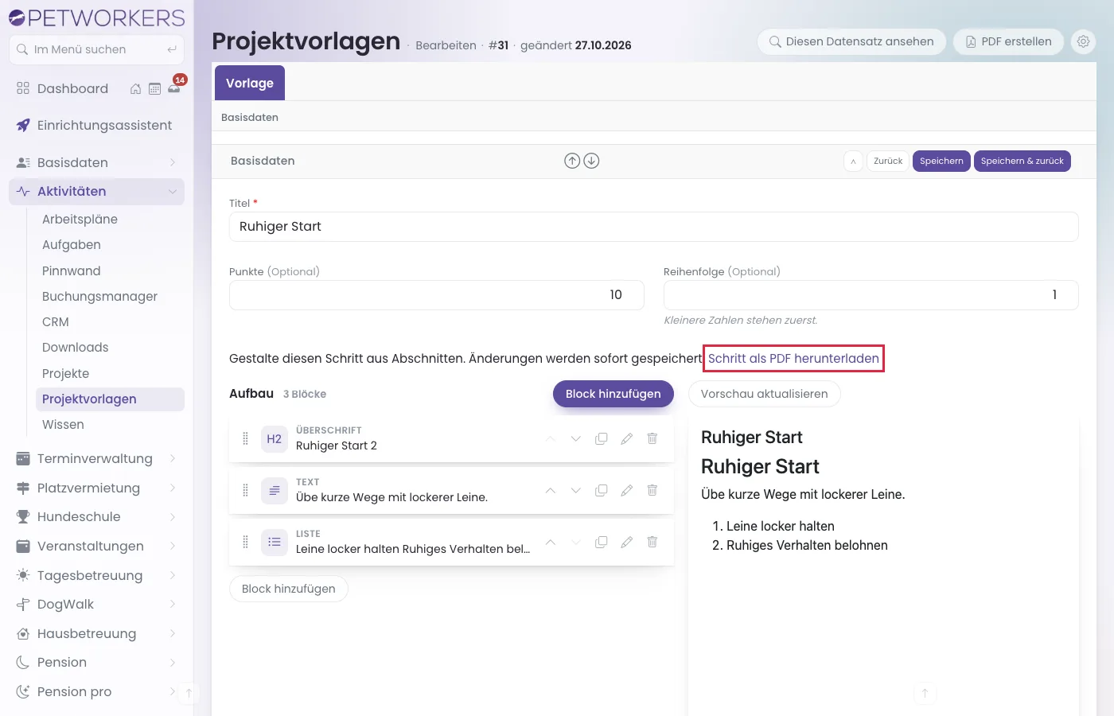Click the list icon of Liste block
This screenshot has height=716, width=1114.
[x=275, y=542]
